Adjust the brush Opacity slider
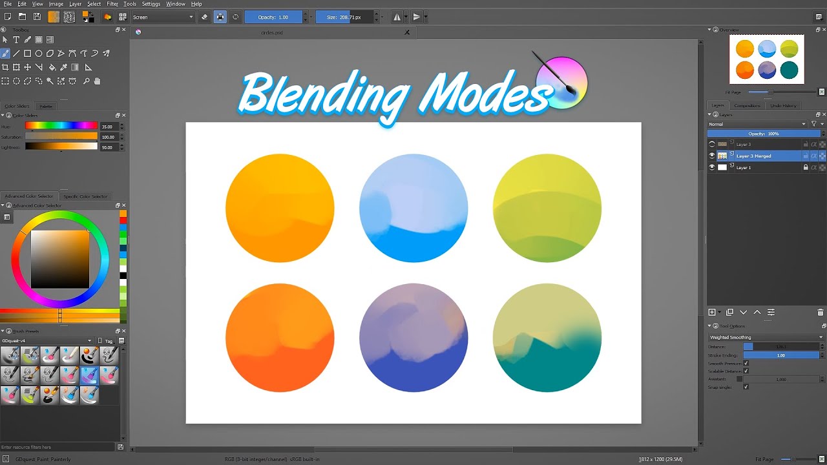Image resolution: width=827 pixels, height=465 pixels. (x=274, y=17)
